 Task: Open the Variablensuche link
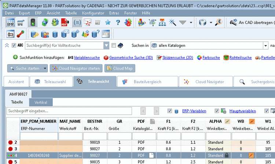tap(87, 58)
